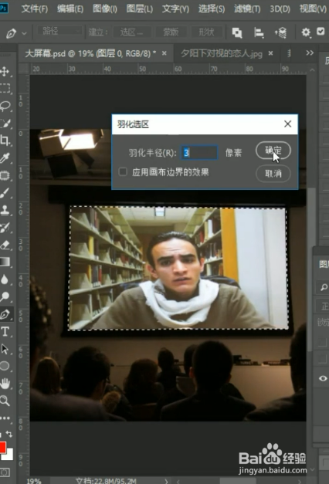329x484 pixels.
Task: Open the 3D(D) menu
Action: 280,8
